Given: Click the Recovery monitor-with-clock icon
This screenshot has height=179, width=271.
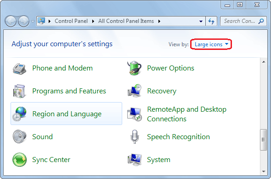Looking at the screenshot, I should tap(135, 91).
